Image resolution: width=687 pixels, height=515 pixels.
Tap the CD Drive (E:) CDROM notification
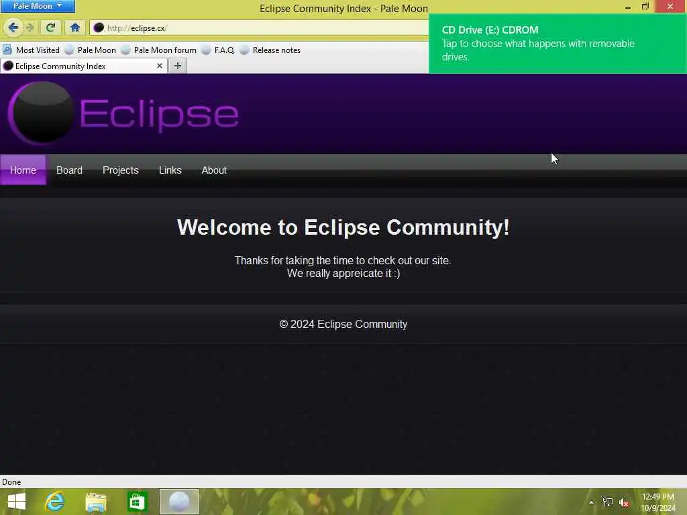[558, 44]
